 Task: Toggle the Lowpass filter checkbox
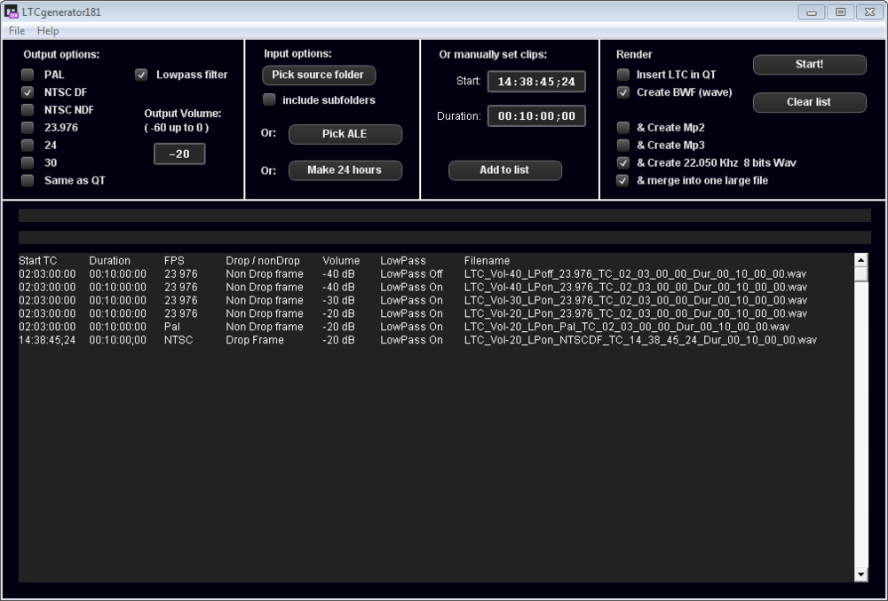[x=141, y=75]
